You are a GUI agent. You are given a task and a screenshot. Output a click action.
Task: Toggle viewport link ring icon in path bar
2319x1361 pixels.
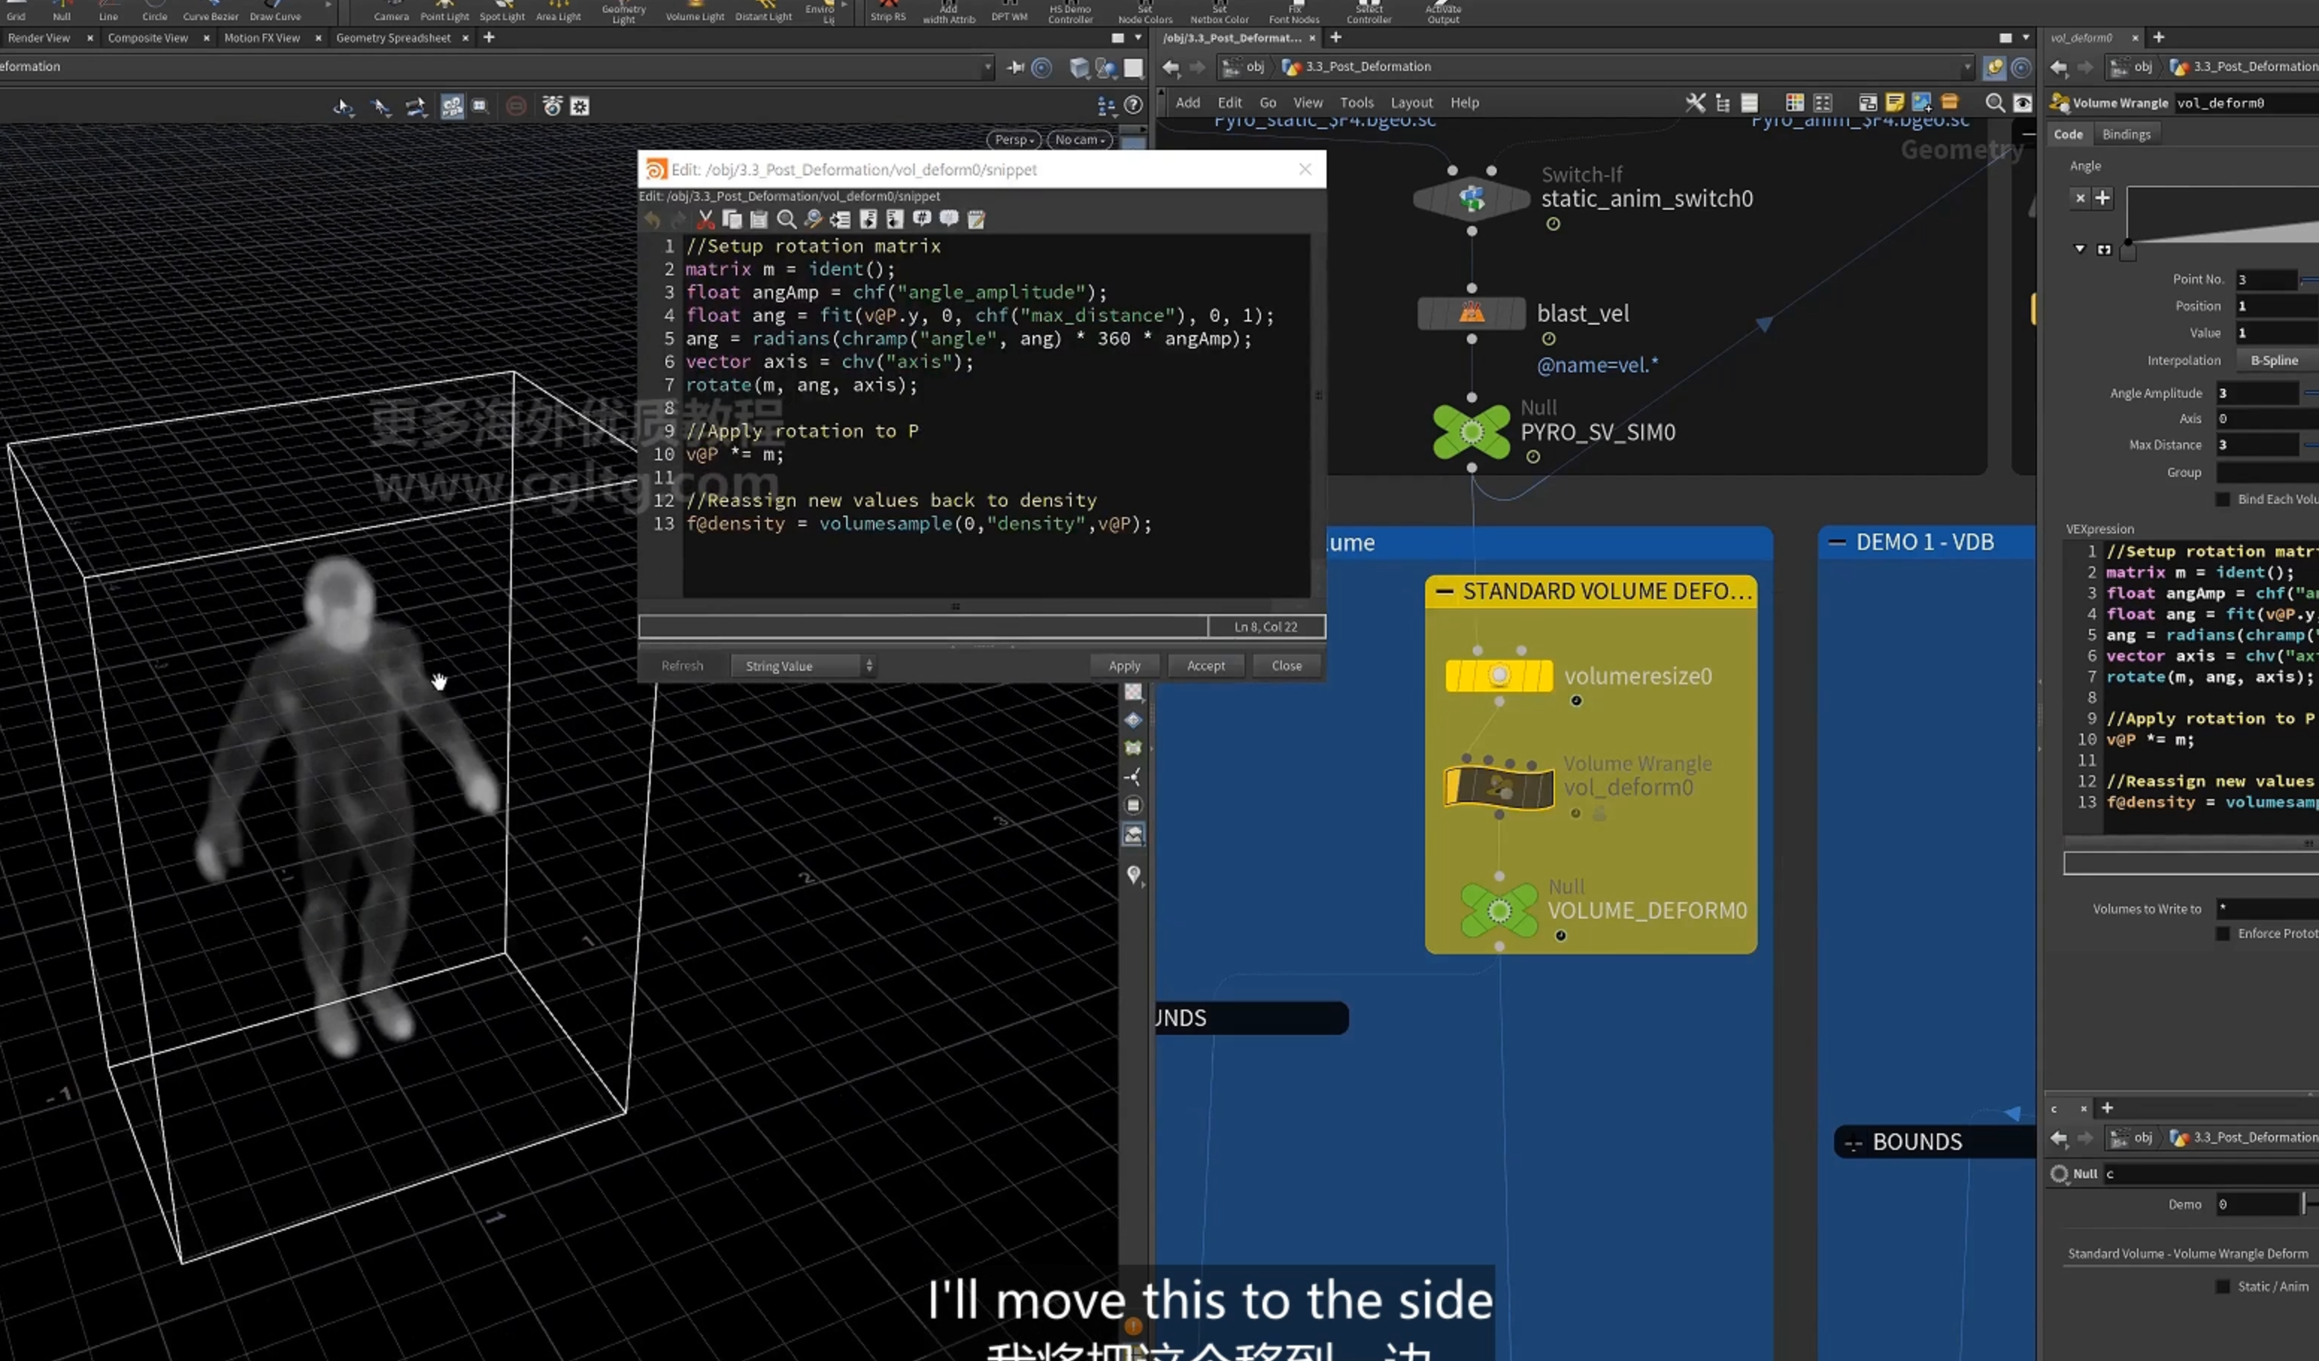point(1042,67)
